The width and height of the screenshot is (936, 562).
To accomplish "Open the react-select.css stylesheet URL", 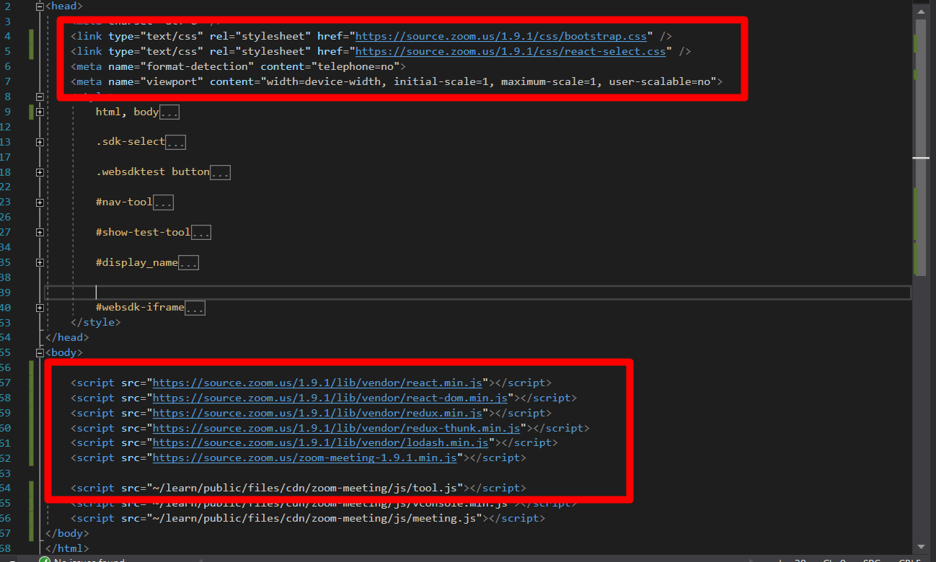I will point(510,51).
